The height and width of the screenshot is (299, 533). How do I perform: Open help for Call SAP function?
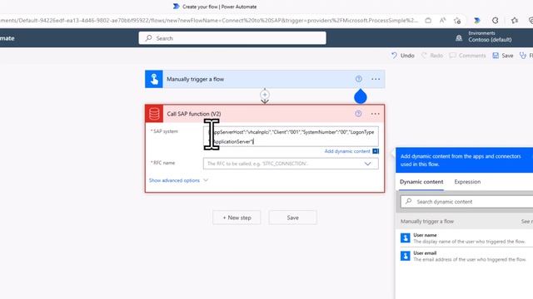tap(358, 114)
